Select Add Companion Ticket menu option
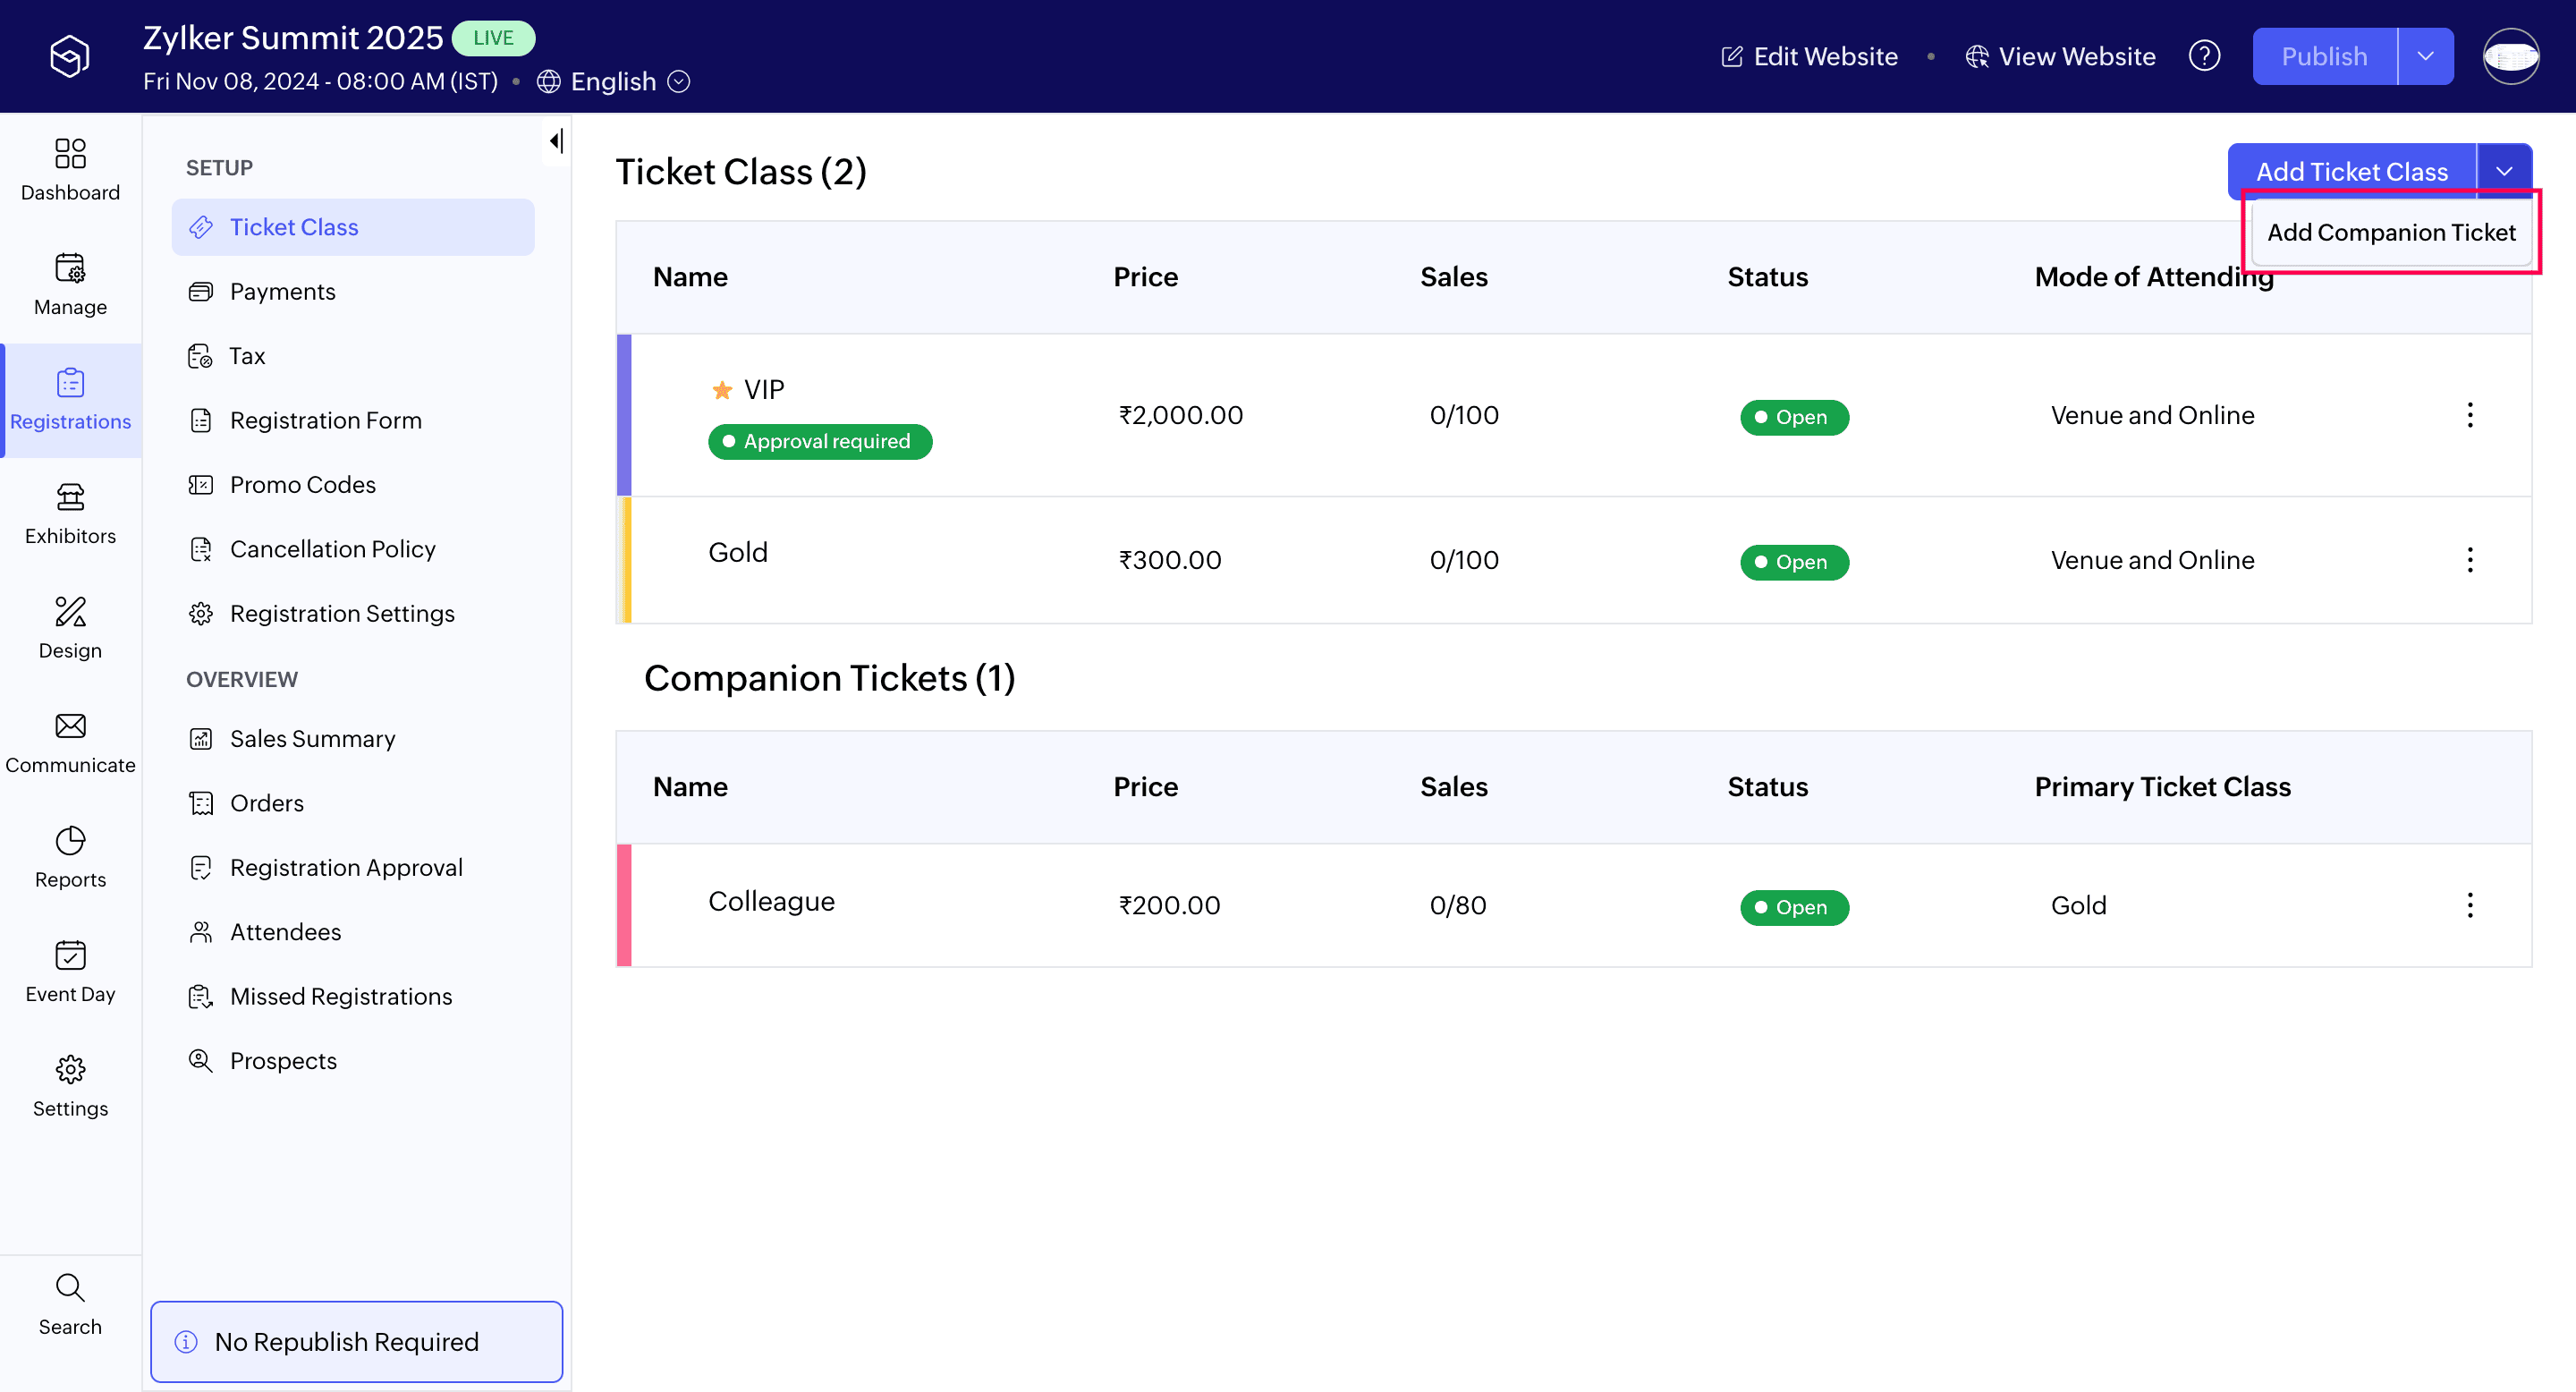This screenshot has width=2576, height=1392. [2390, 232]
